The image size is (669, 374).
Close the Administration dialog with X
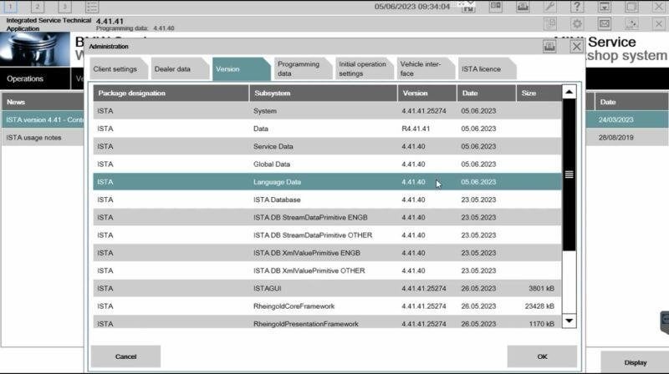576,46
